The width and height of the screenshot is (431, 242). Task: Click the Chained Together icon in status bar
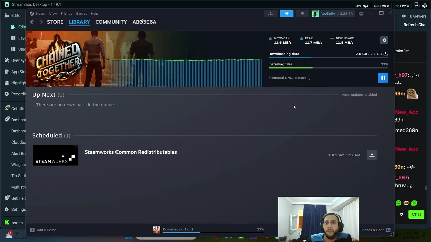click(156, 230)
